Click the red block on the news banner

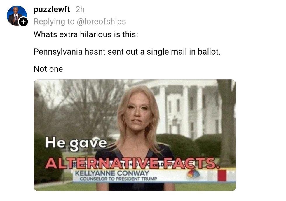point(222,175)
